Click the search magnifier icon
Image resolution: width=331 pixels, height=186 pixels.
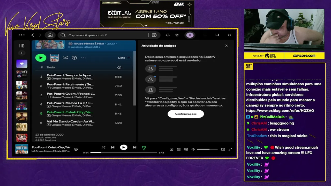click(x=63, y=35)
